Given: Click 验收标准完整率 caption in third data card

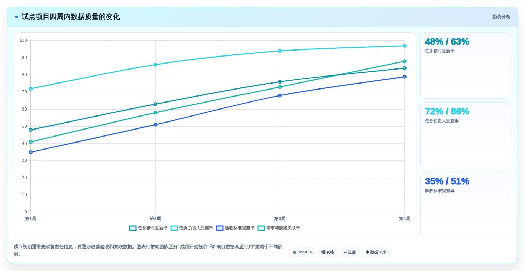Looking at the screenshot, I should 440,191.
